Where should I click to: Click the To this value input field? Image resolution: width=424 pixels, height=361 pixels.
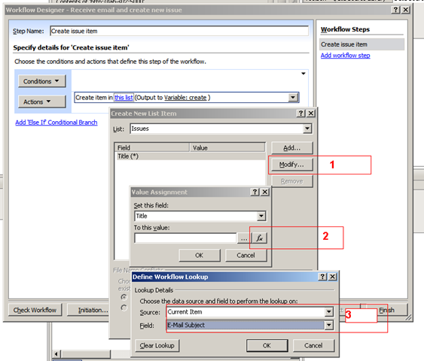185,238
